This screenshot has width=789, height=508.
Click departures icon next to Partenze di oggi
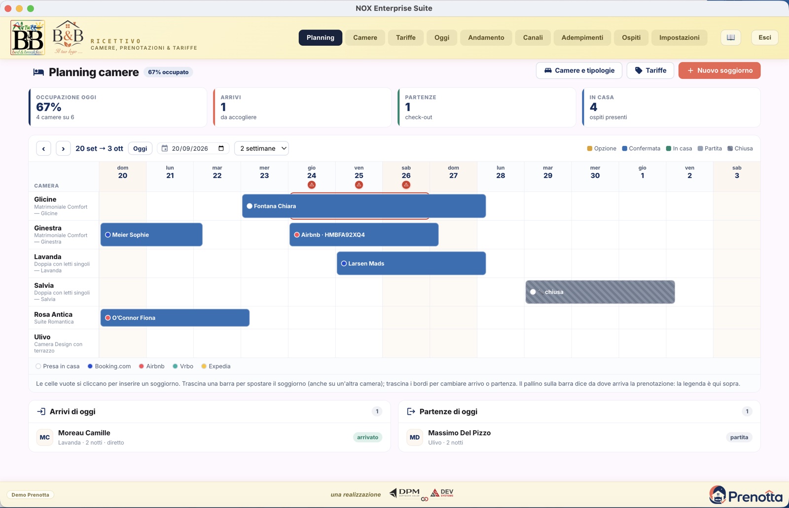[411, 411]
